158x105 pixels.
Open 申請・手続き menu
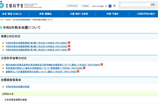(112, 14)
